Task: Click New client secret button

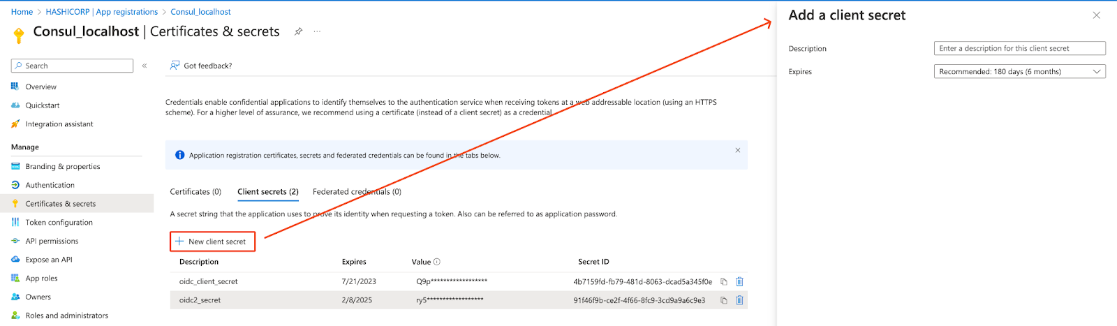Action: point(212,242)
